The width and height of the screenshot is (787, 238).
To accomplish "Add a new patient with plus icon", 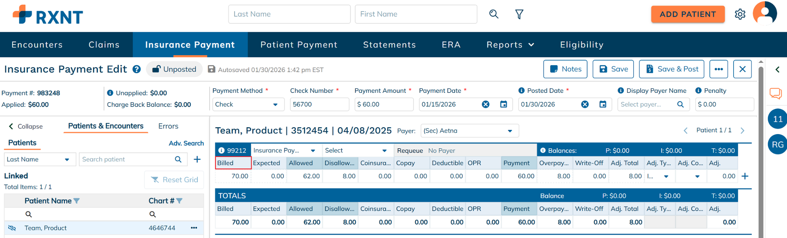I will [197, 159].
